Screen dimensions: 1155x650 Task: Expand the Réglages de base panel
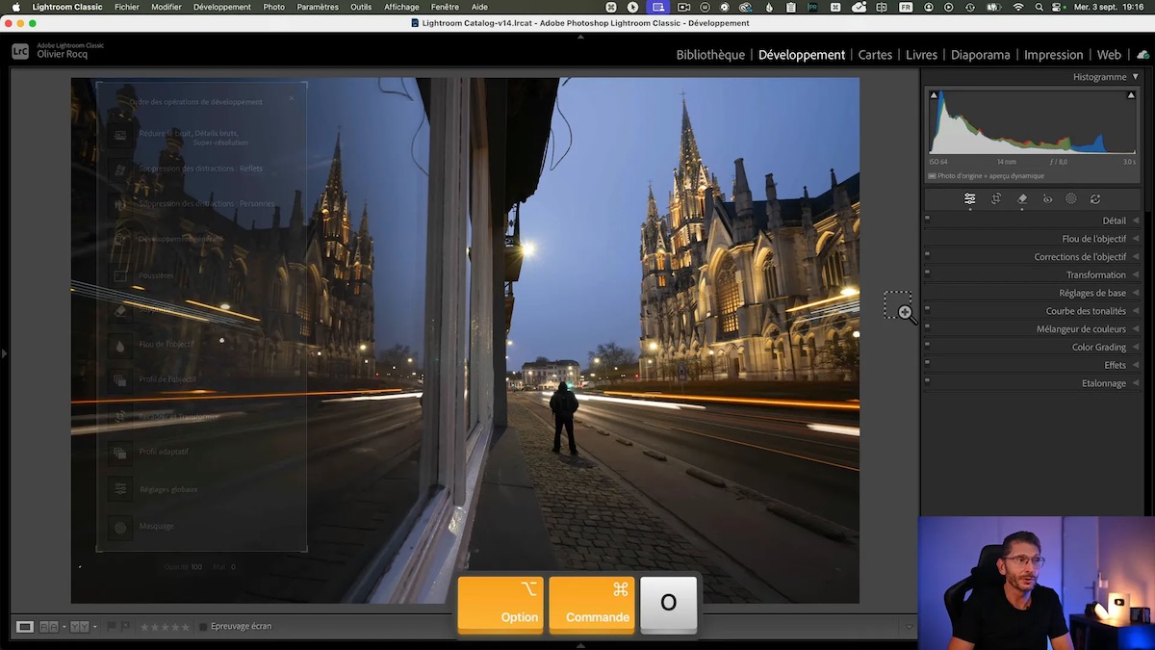pos(1136,293)
